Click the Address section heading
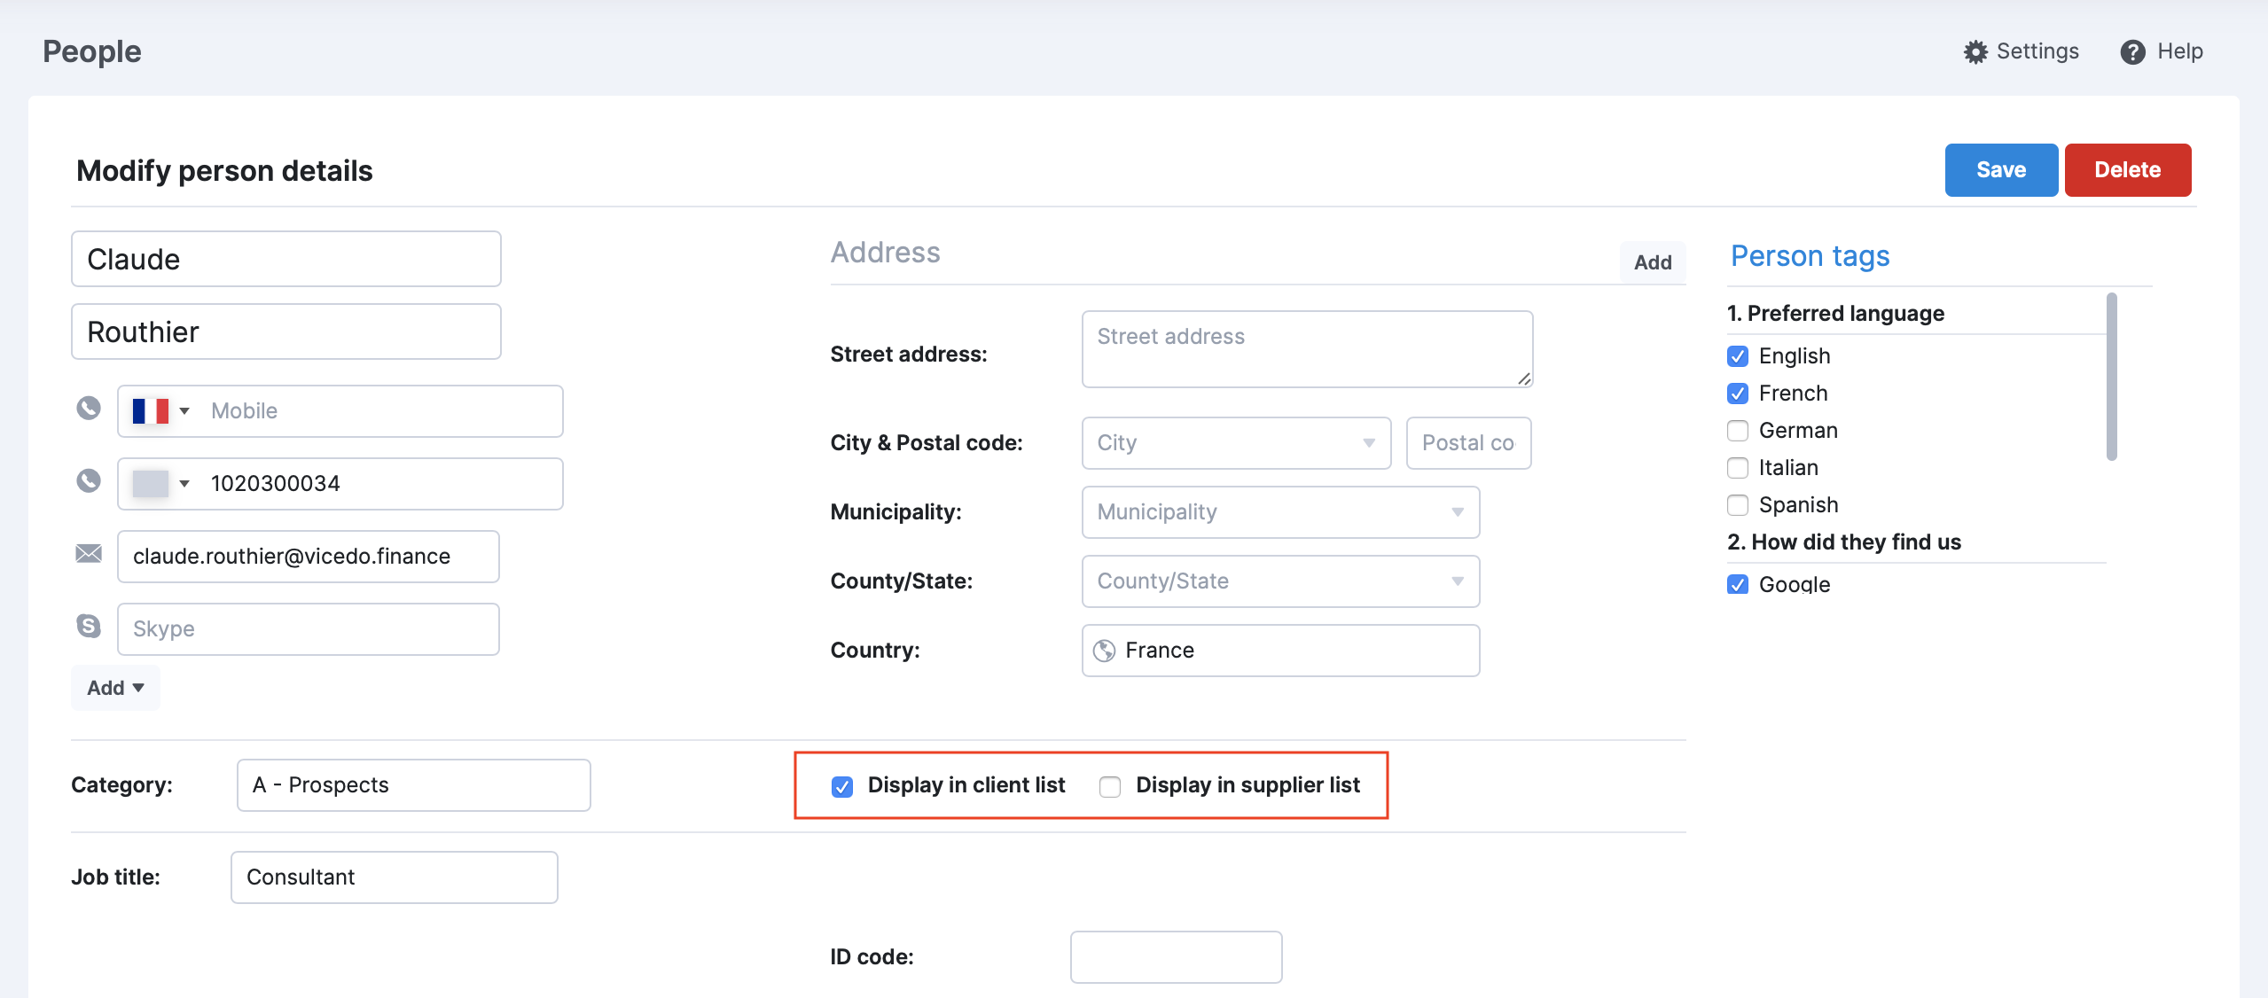 pos(885,253)
